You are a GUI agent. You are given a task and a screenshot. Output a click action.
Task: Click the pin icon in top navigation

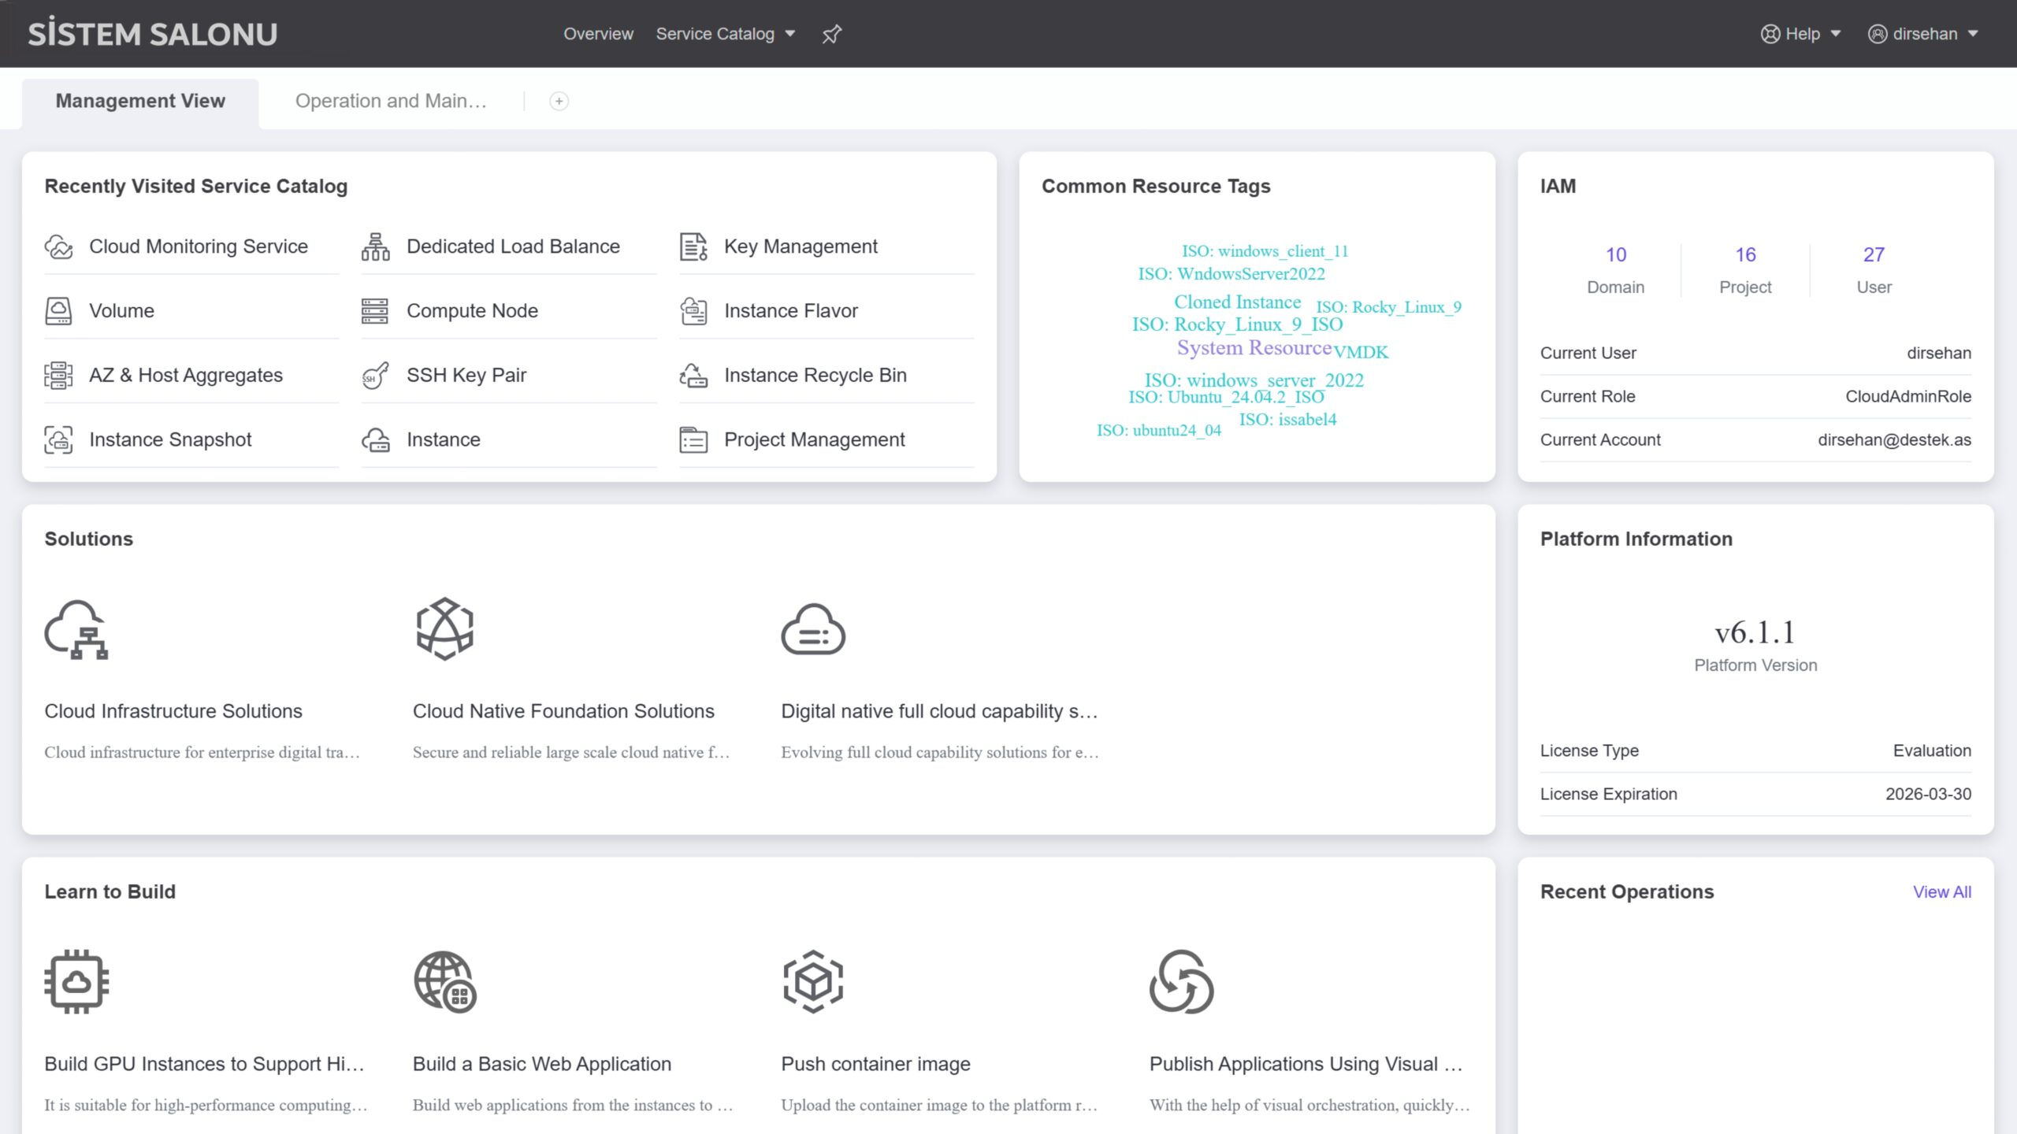click(x=832, y=34)
